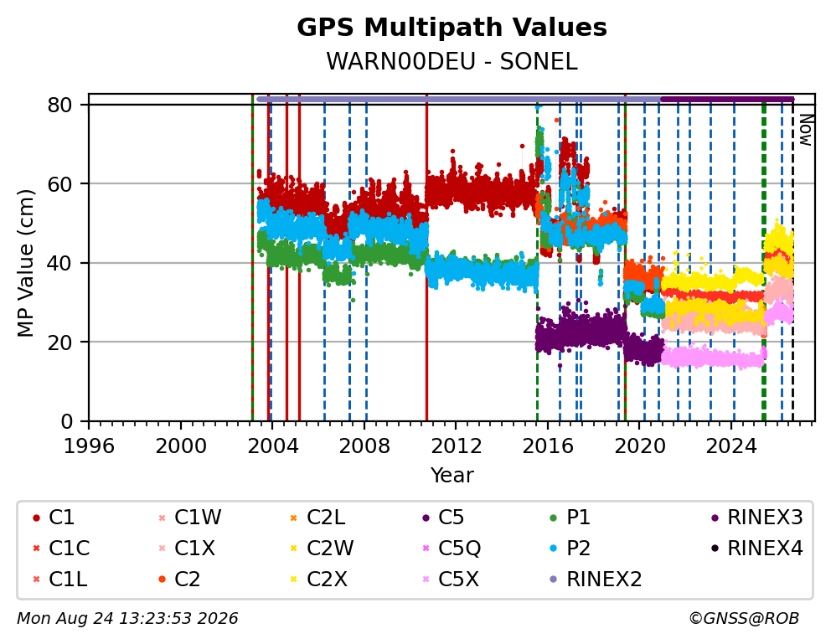Click the RINEX3 legend label
The height and width of the screenshot is (644, 831).
tap(766, 518)
